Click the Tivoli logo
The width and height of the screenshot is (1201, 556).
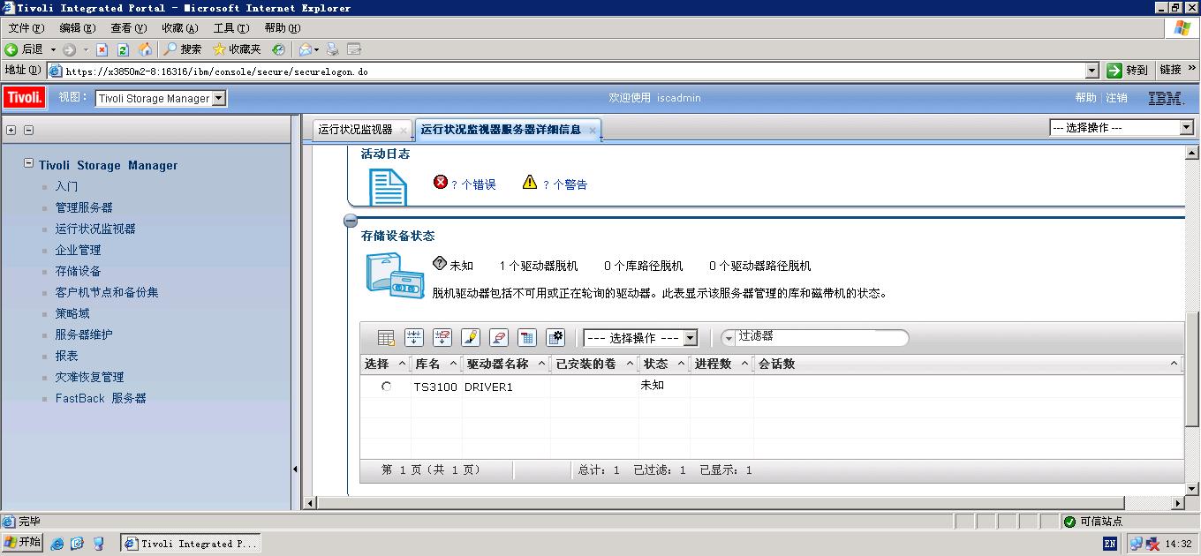24,97
